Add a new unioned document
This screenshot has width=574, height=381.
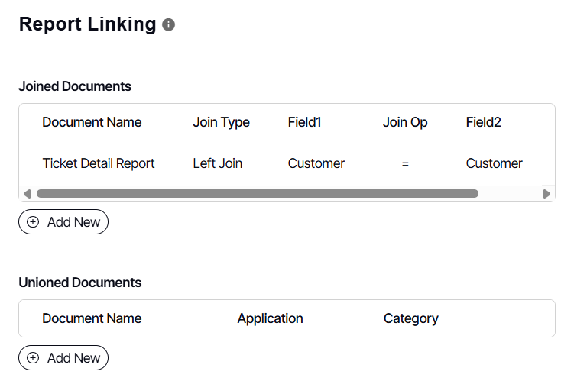[x=63, y=357]
